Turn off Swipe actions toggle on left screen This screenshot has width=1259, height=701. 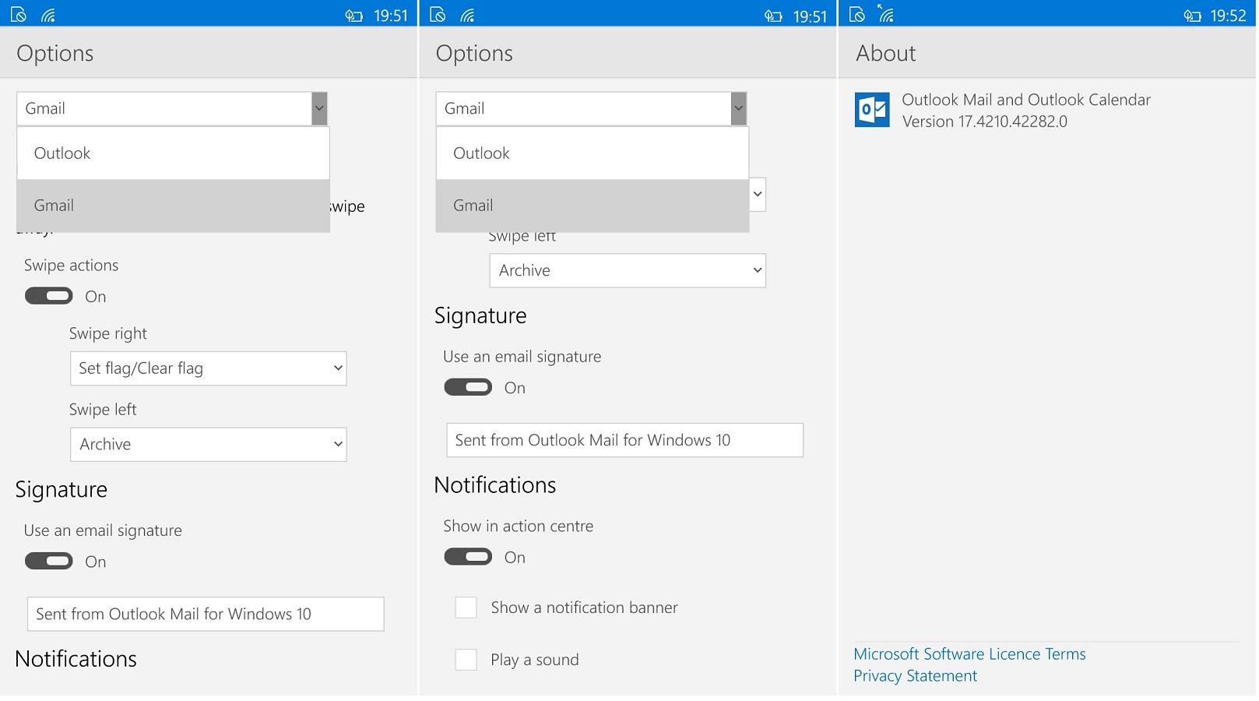[x=49, y=296]
